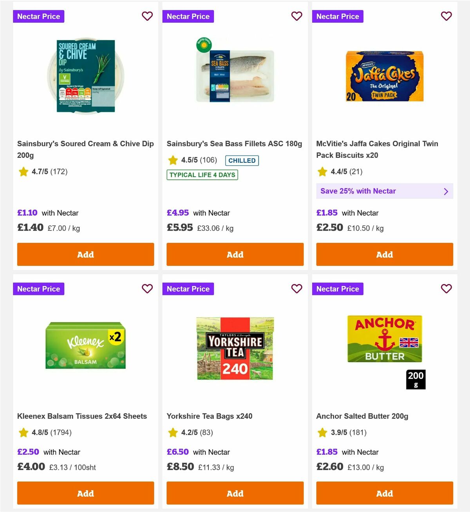The width and height of the screenshot is (470, 512).
Task: Click the Nectar Price badge on Sea Bass
Action: pyautogui.click(x=188, y=16)
